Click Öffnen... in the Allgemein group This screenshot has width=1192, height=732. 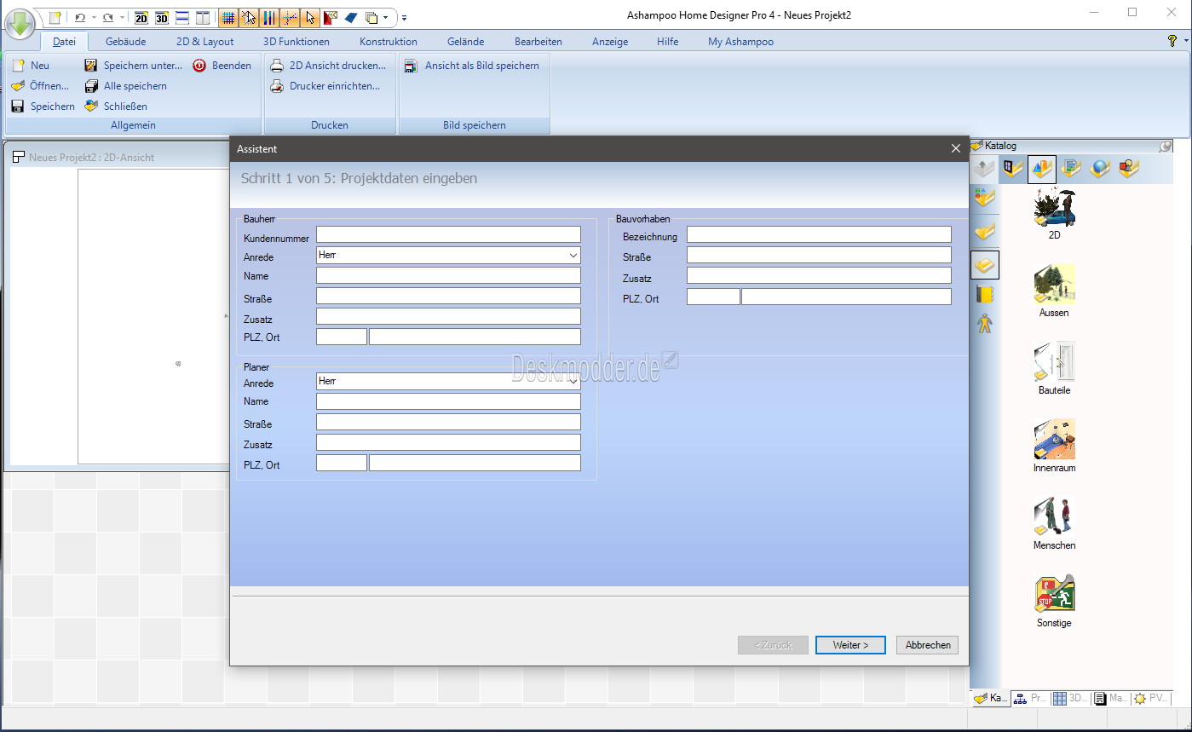40,86
